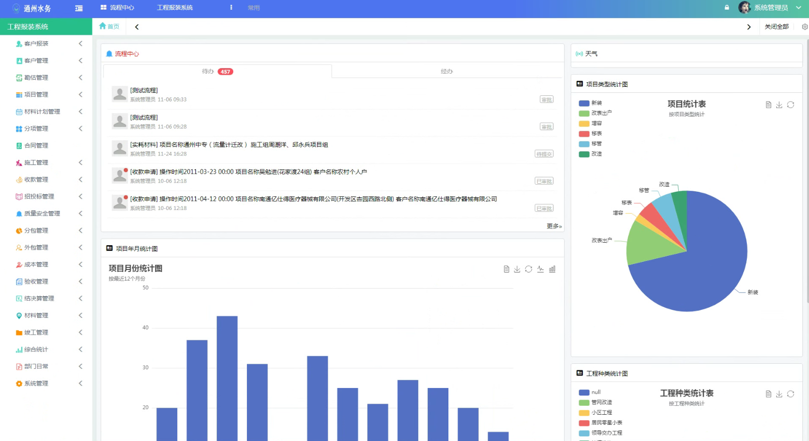Switch 项目月份统计图 to bar chart

pos(552,269)
